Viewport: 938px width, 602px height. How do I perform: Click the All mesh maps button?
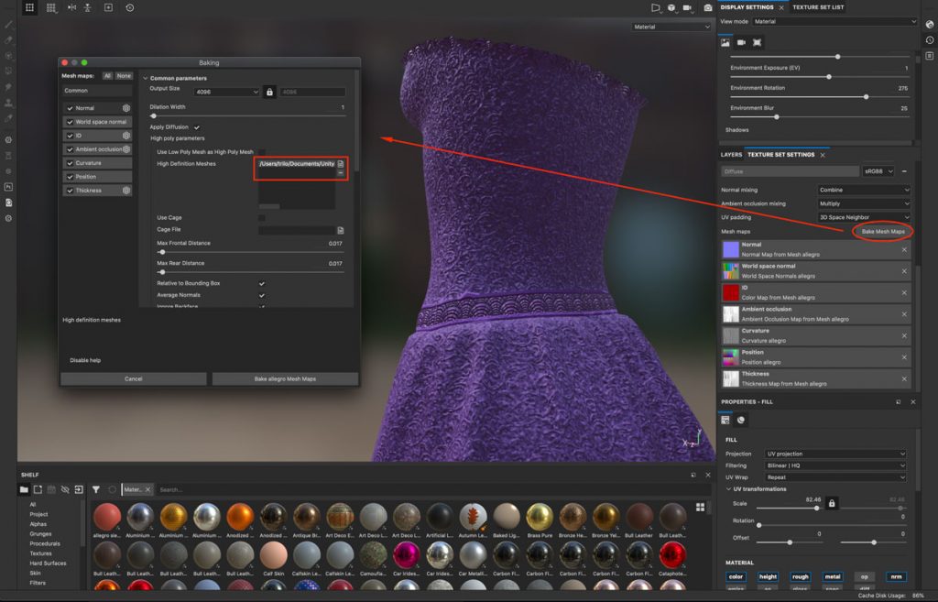[107, 76]
